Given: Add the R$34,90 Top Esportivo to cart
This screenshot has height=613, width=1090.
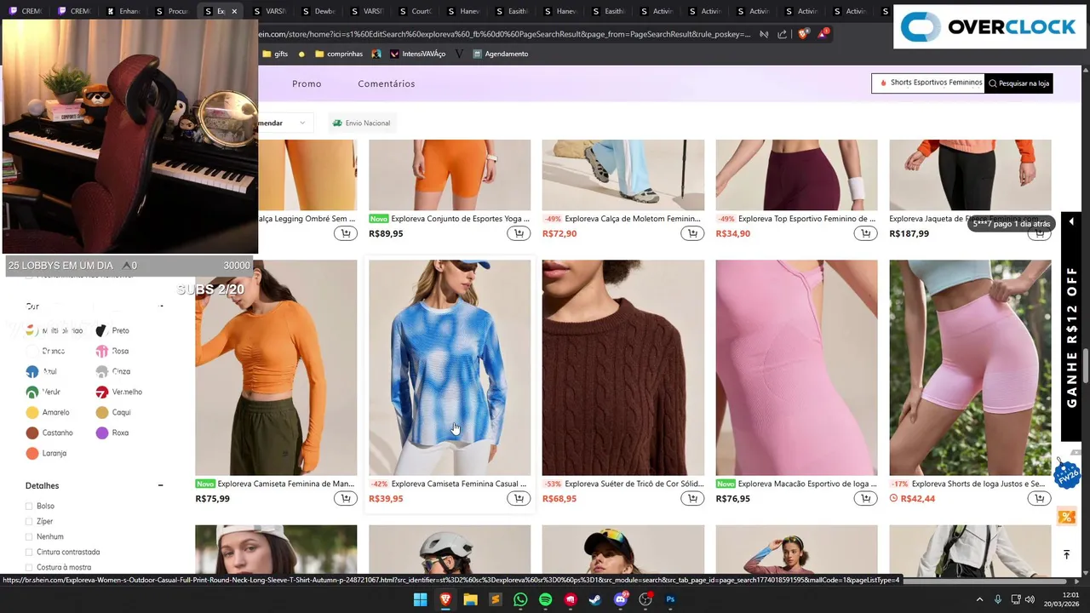Looking at the screenshot, I should 866,233.
